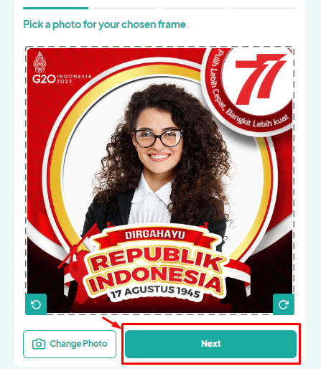This screenshot has height=369, width=321.
Task: Click the red 77 anniversary logo
Action: (x=261, y=79)
